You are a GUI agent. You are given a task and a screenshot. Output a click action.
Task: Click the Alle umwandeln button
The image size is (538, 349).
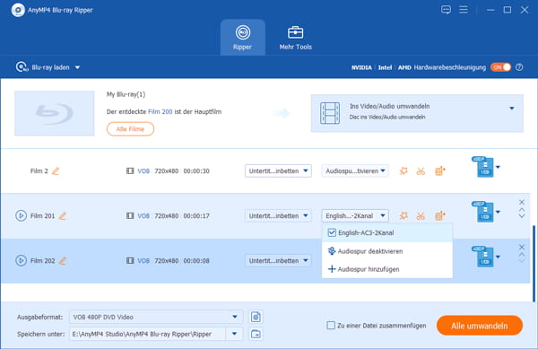pyautogui.click(x=480, y=326)
